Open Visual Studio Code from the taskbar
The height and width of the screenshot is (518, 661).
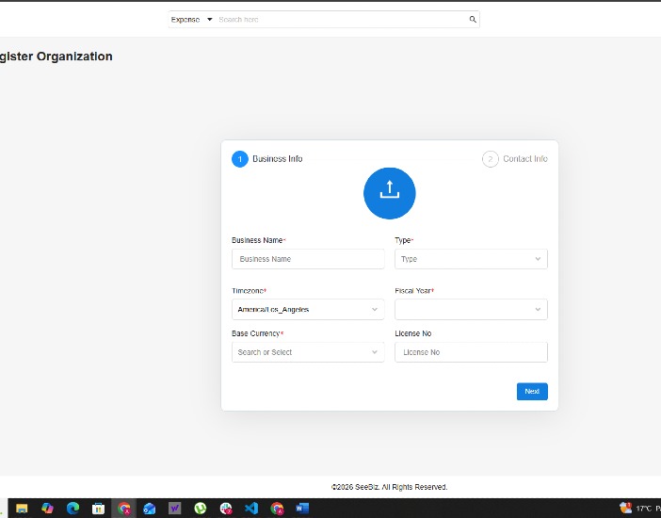(251, 509)
